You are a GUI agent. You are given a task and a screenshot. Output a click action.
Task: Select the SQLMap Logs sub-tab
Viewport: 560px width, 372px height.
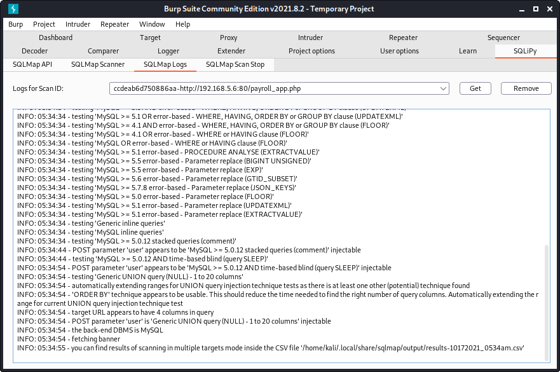[x=165, y=64]
